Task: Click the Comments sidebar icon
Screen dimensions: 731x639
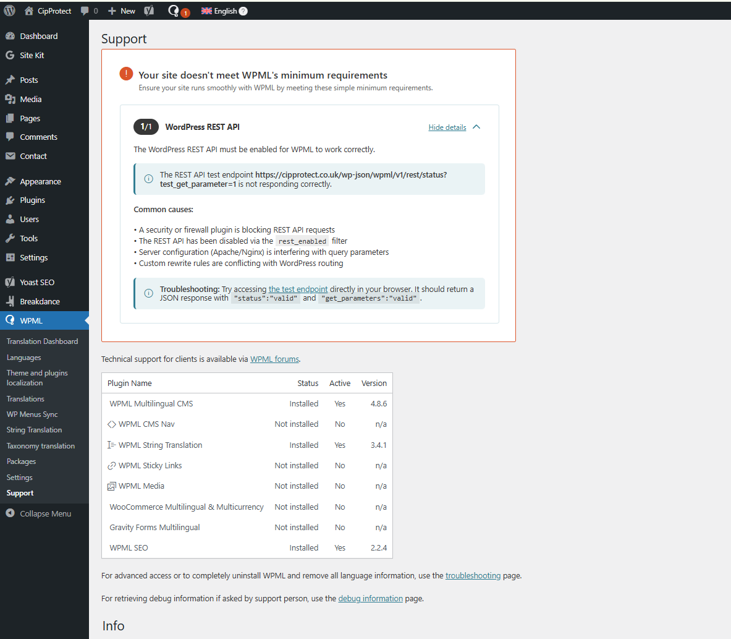Action: click(x=11, y=137)
